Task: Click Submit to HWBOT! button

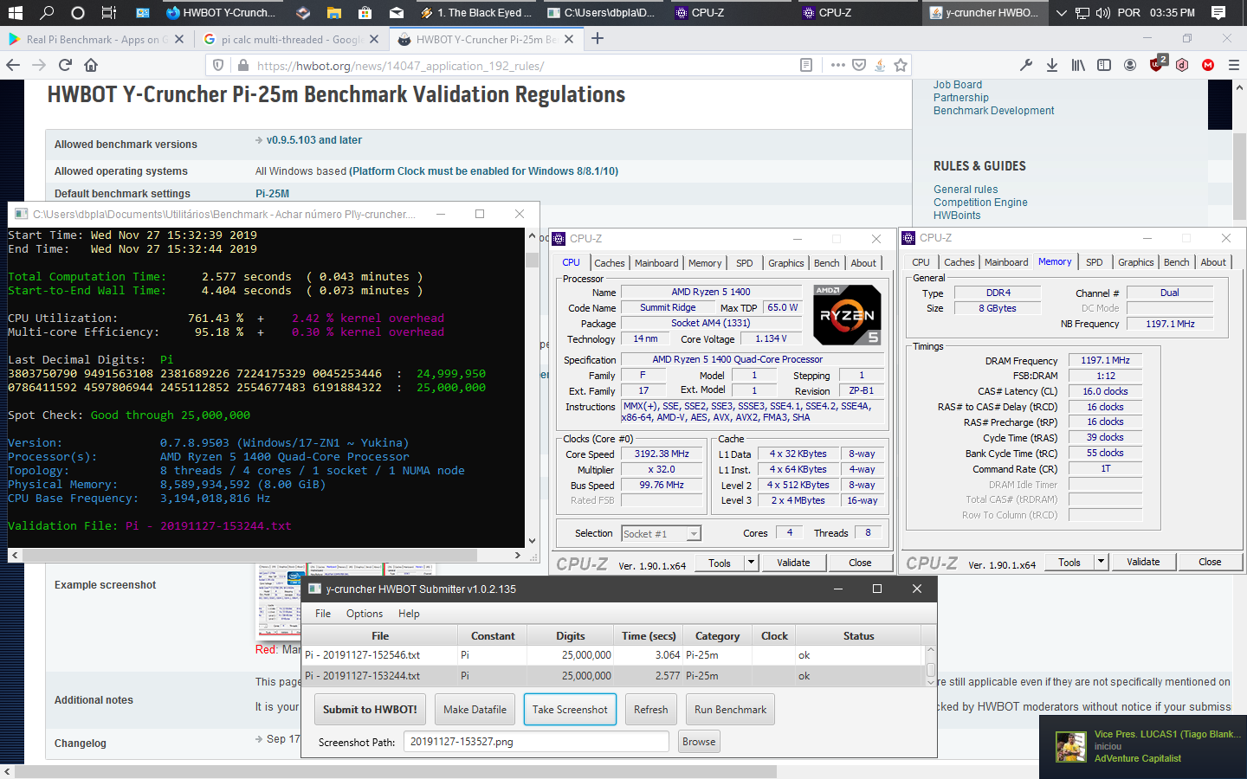Action: pos(370,710)
